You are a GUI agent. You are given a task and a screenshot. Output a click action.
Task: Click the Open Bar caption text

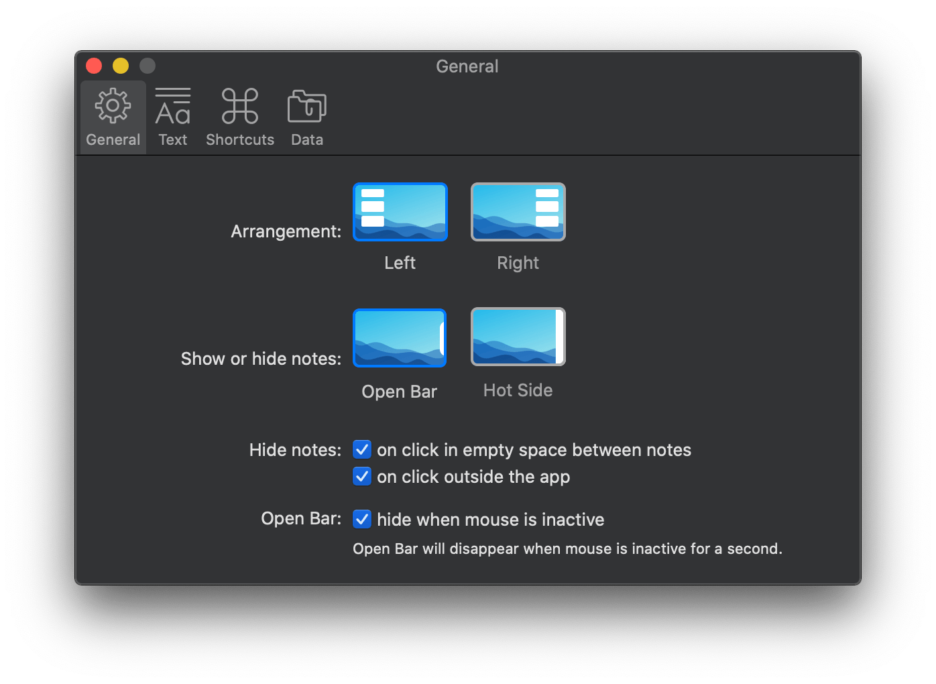coord(399,392)
